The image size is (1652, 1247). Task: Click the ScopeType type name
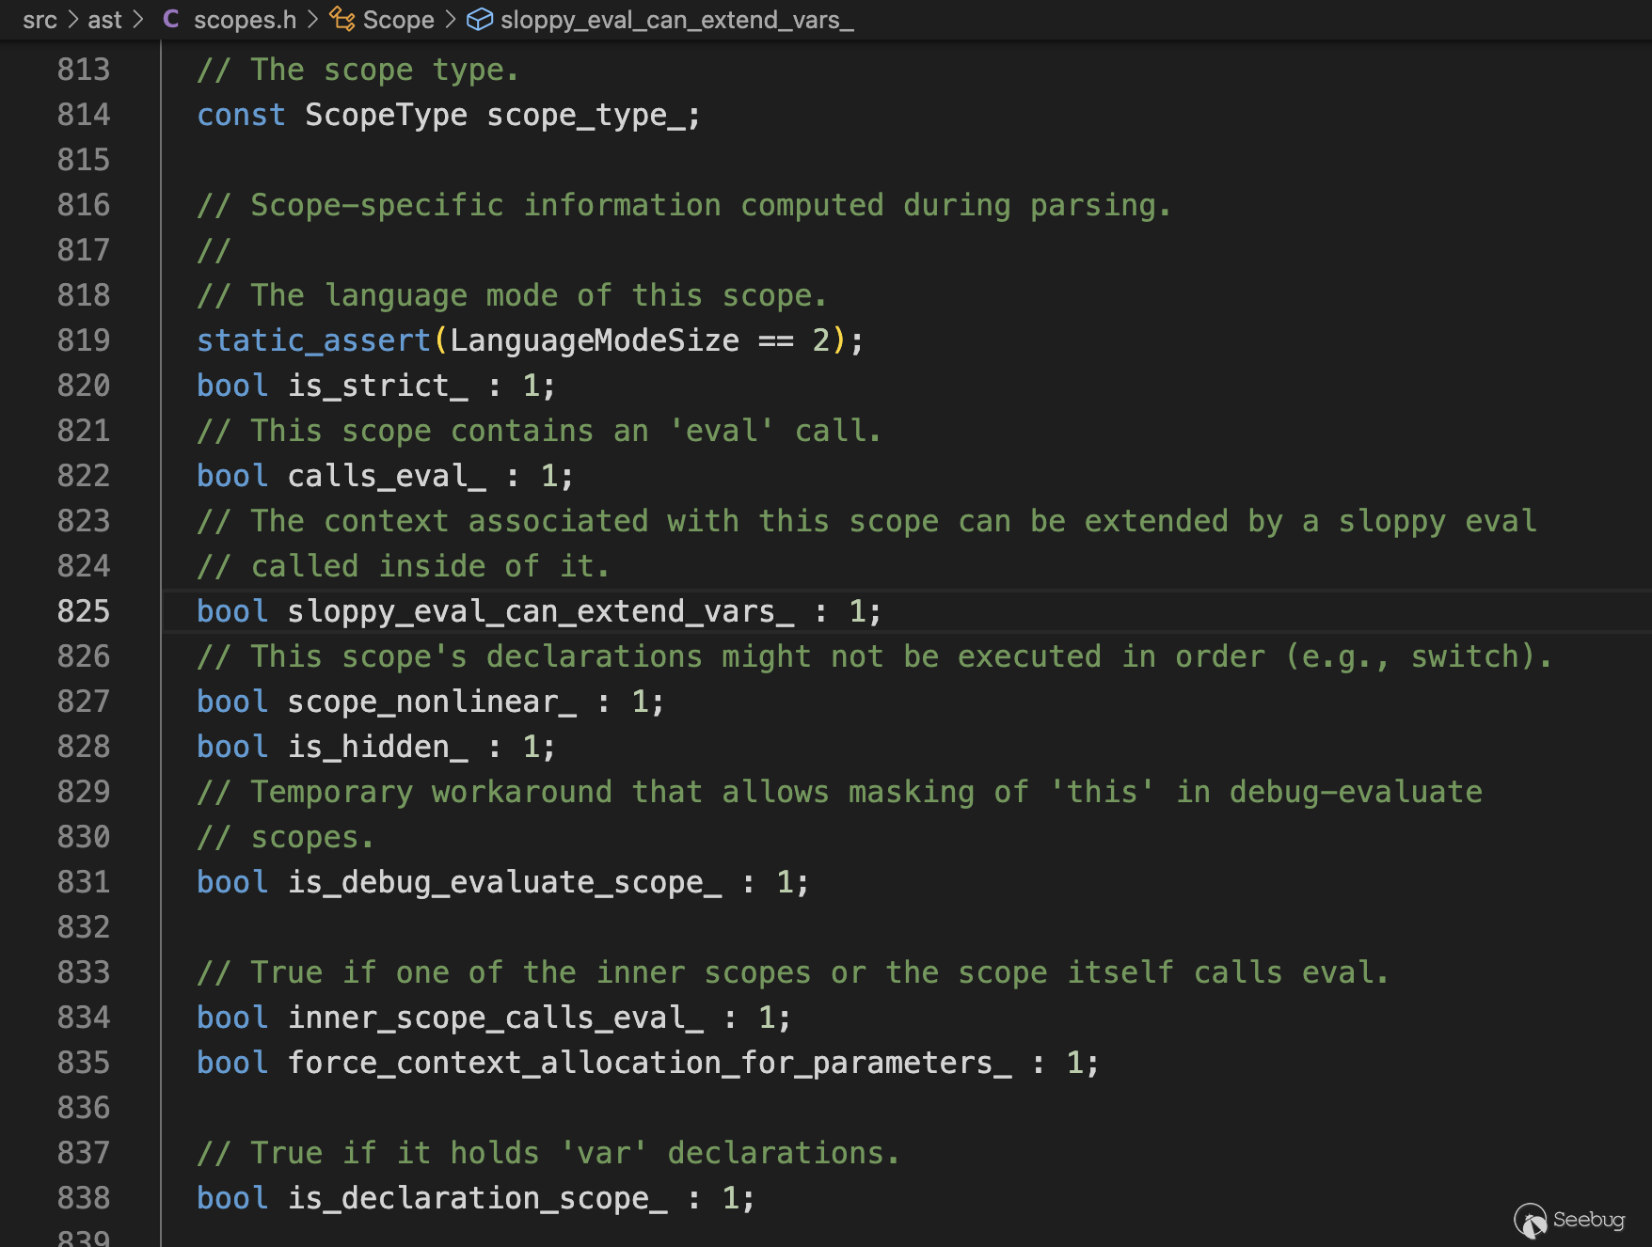386,115
